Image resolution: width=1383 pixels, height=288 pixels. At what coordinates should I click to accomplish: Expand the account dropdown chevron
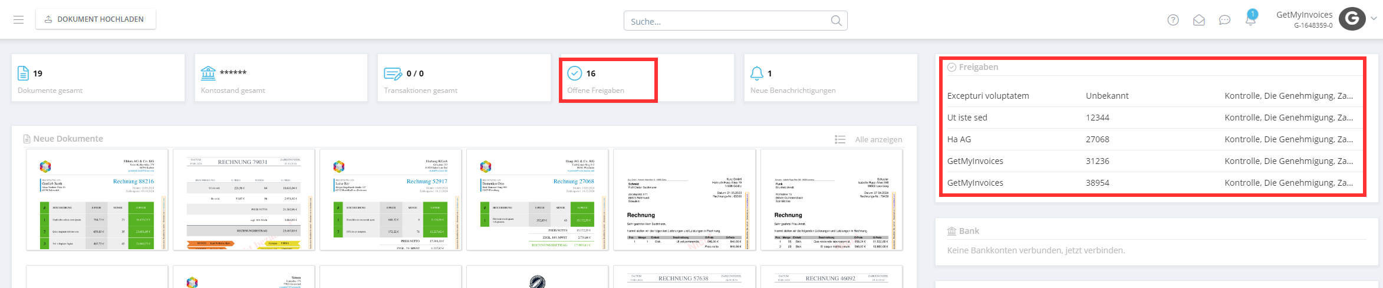1374,19
